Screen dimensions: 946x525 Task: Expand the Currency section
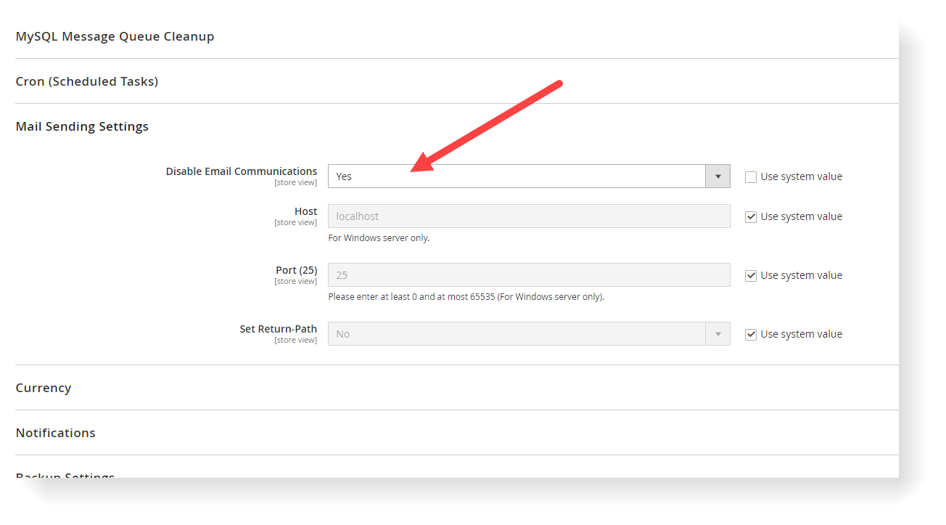[43, 387]
